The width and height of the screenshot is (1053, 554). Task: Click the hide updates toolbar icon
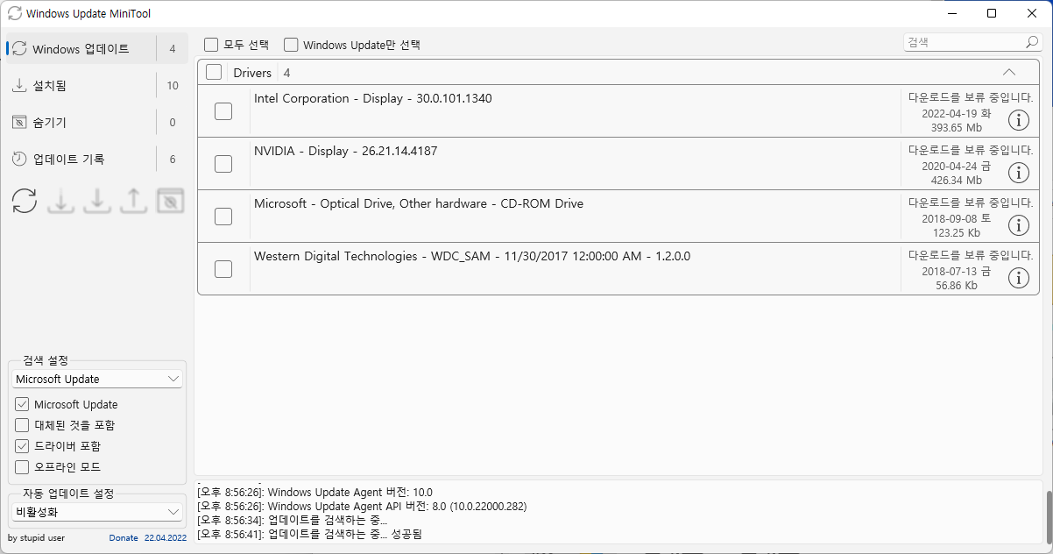pyautogui.click(x=170, y=201)
